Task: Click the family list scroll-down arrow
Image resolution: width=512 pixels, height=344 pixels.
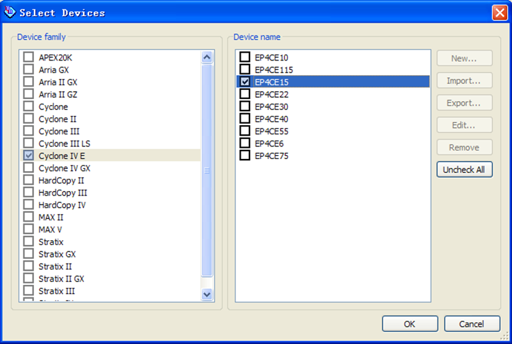Action: 207,294
